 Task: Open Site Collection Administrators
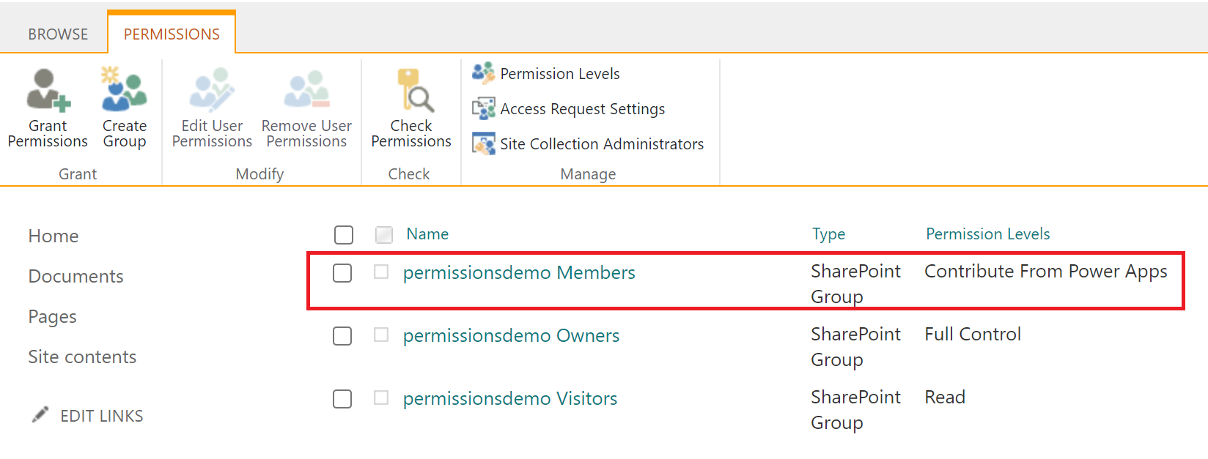[x=601, y=144]
